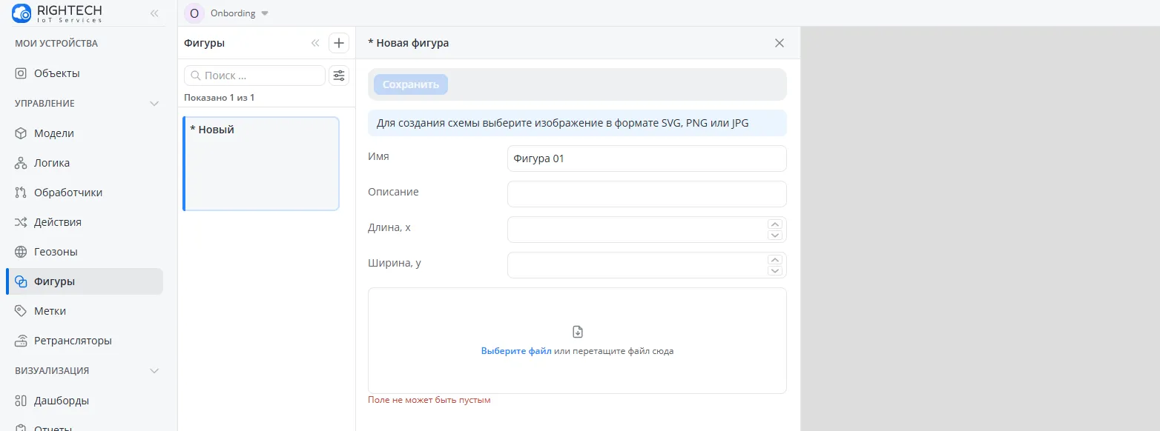The height and width of the screenshot is (431, 1160).
Task: Click the Выберите файл link
Action: click(516, 351)
